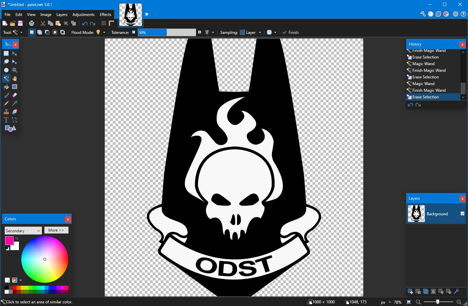Select the Line/Curve tool
Viewport: 468px width, 306px height.
(x=15, y=120)
